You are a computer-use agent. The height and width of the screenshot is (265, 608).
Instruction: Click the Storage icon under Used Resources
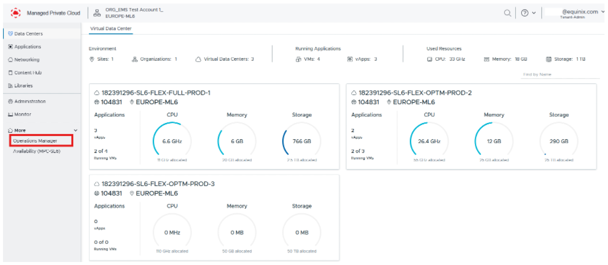pyautogui.click(x=549, y=59)
